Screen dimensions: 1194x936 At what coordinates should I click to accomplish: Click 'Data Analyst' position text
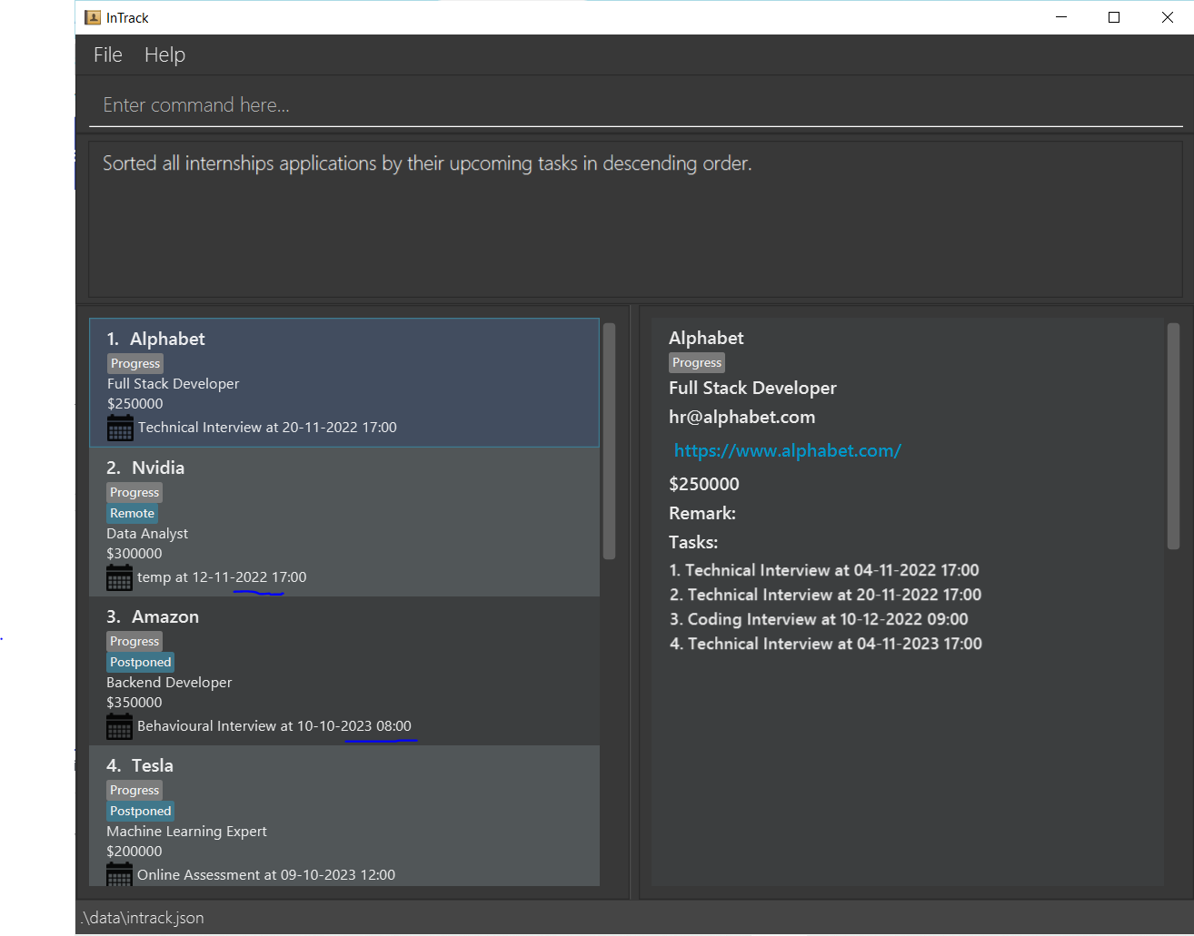[x=147, y=534]
